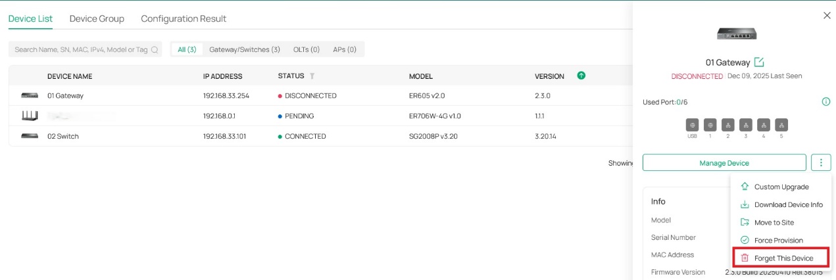The height and width of the screenshot is (280, 836).
Task: Filter by Gateway/Switches (3)
Action: tap(245, 49)
